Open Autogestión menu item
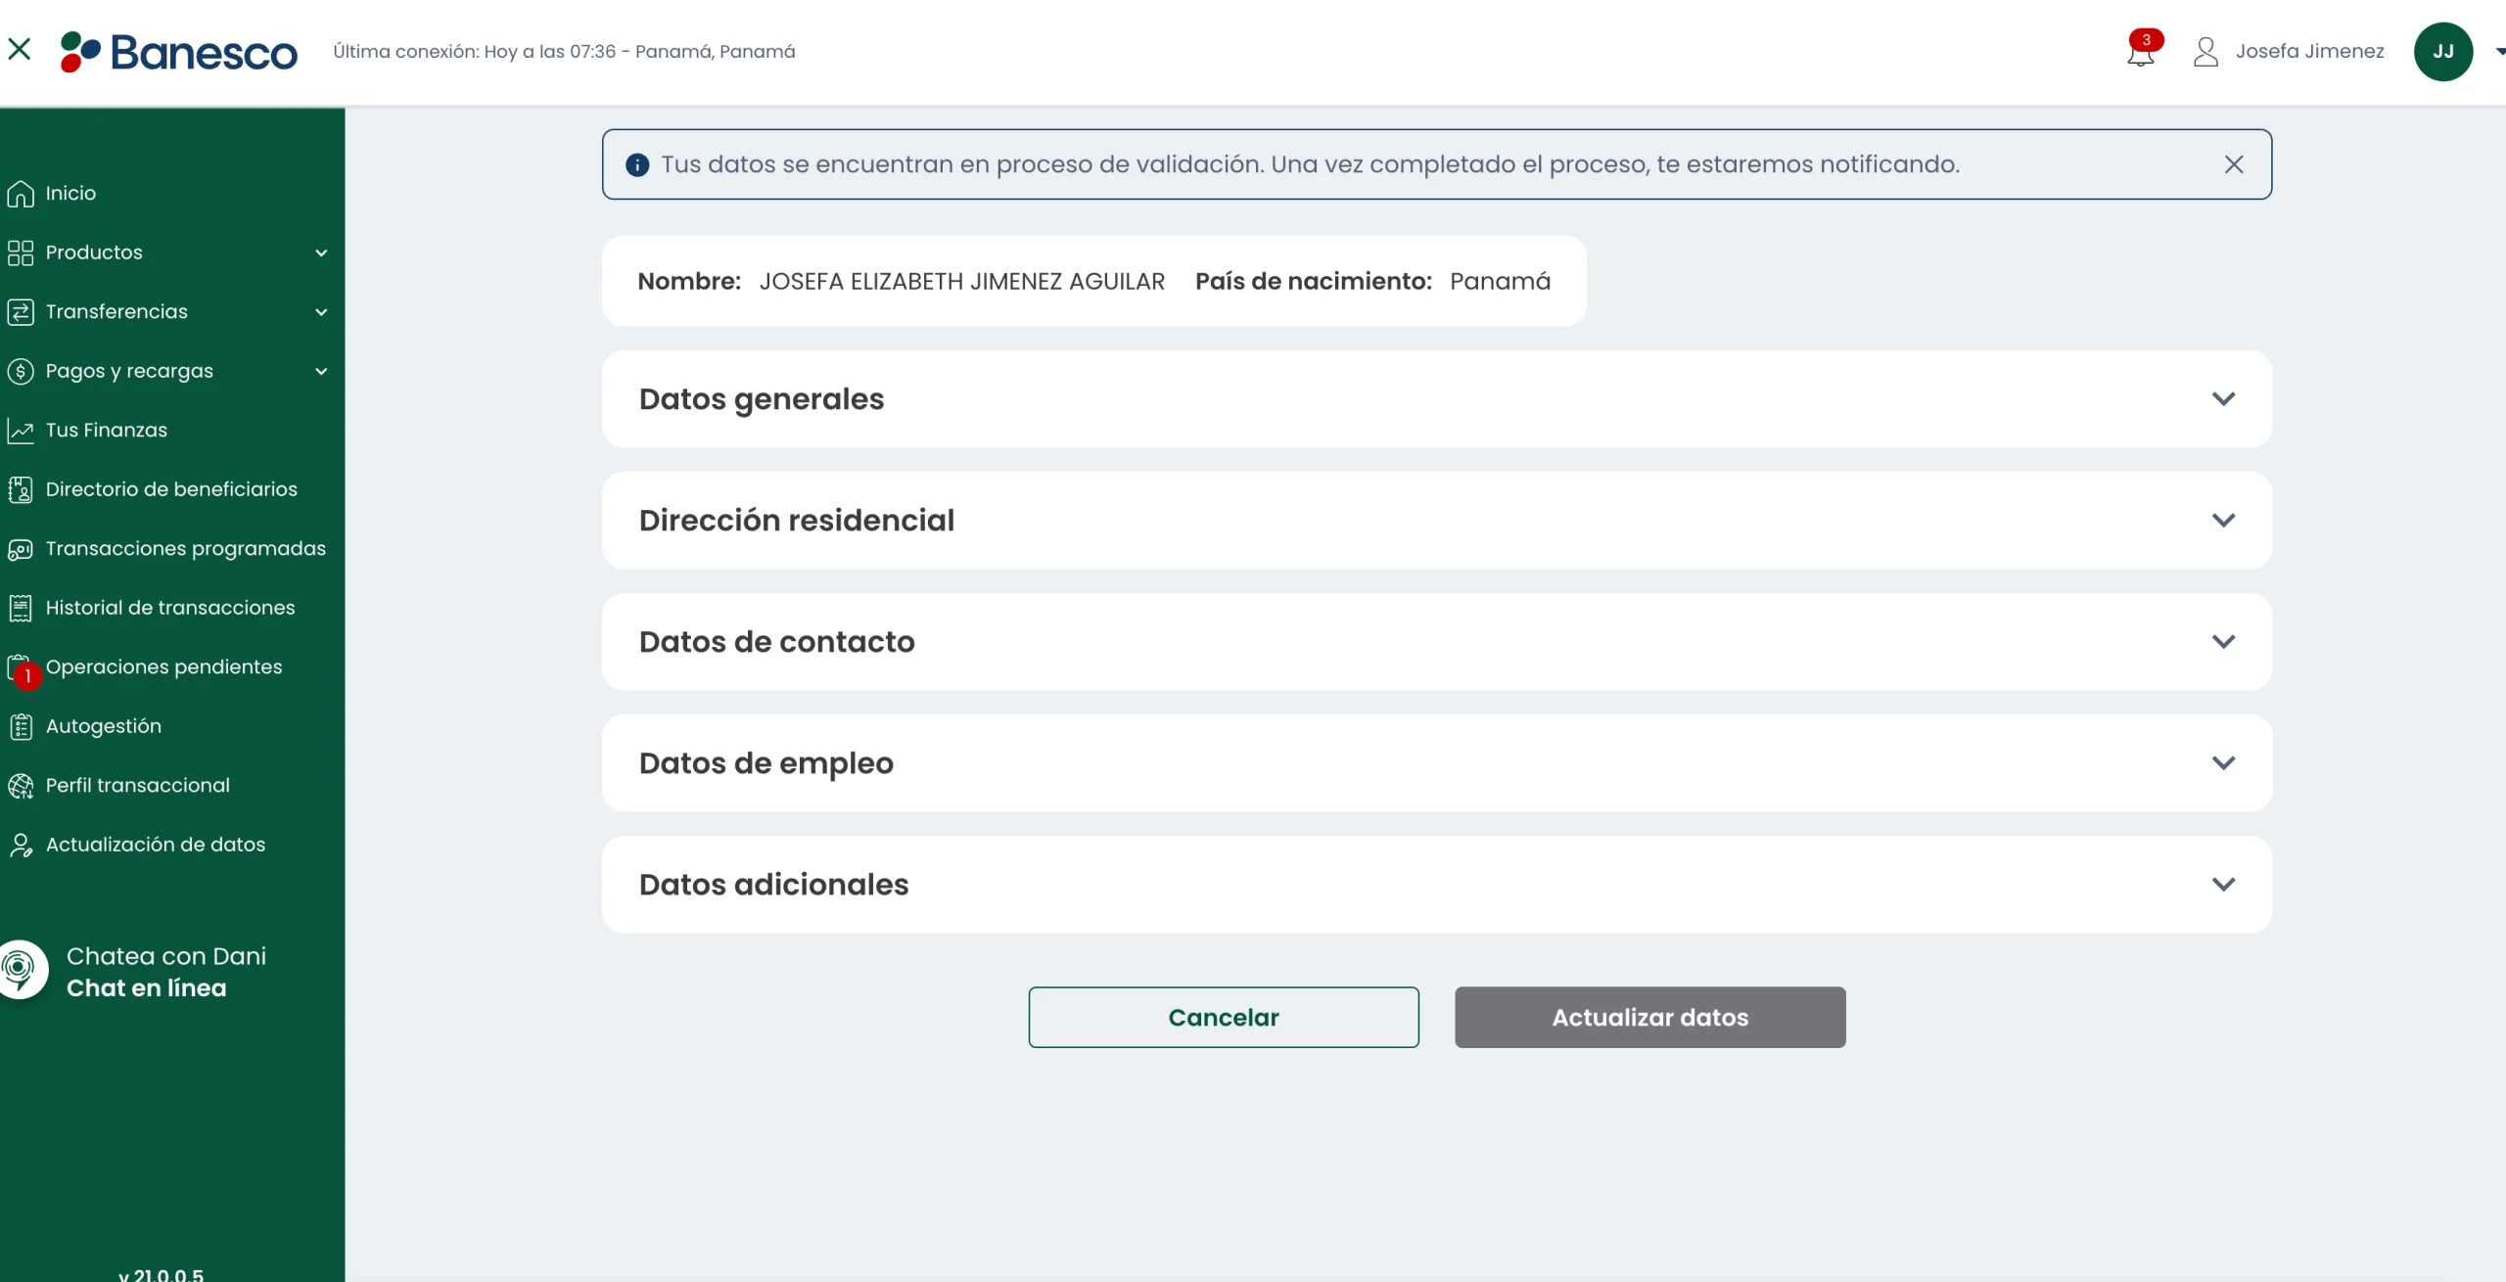2506x1282 pixels. [104, 726]
